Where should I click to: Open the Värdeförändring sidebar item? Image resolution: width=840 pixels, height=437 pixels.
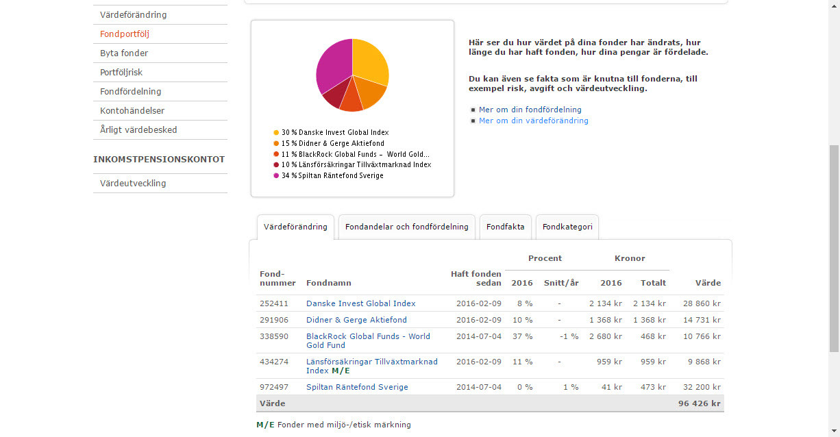pyautogui.click(x=133, y=14)
